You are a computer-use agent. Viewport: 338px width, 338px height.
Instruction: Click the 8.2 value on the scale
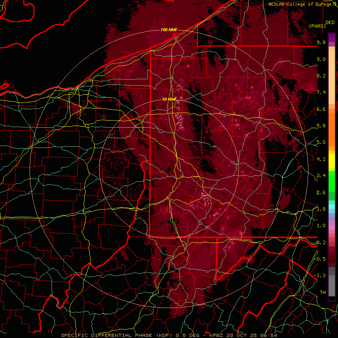321,75
